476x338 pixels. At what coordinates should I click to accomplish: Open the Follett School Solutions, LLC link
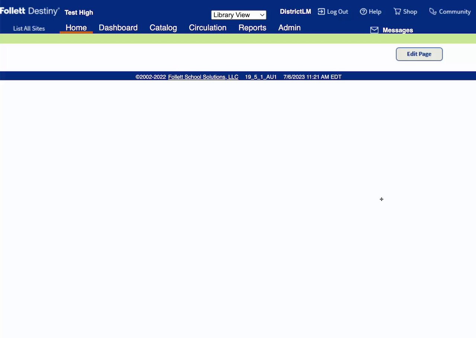click(203, 77)
